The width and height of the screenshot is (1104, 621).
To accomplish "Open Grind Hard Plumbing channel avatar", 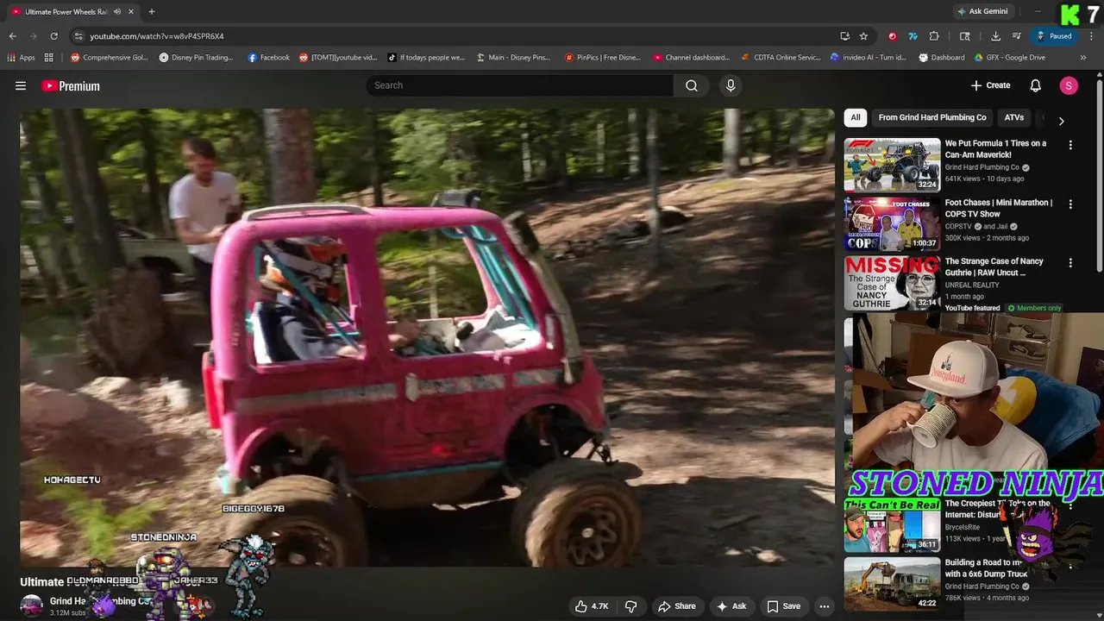I will pos(32,605).
